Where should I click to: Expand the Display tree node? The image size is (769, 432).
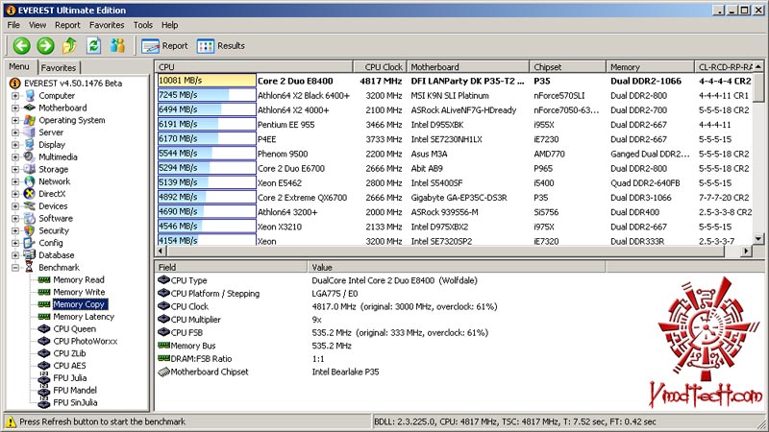click(x=15, y=145)
